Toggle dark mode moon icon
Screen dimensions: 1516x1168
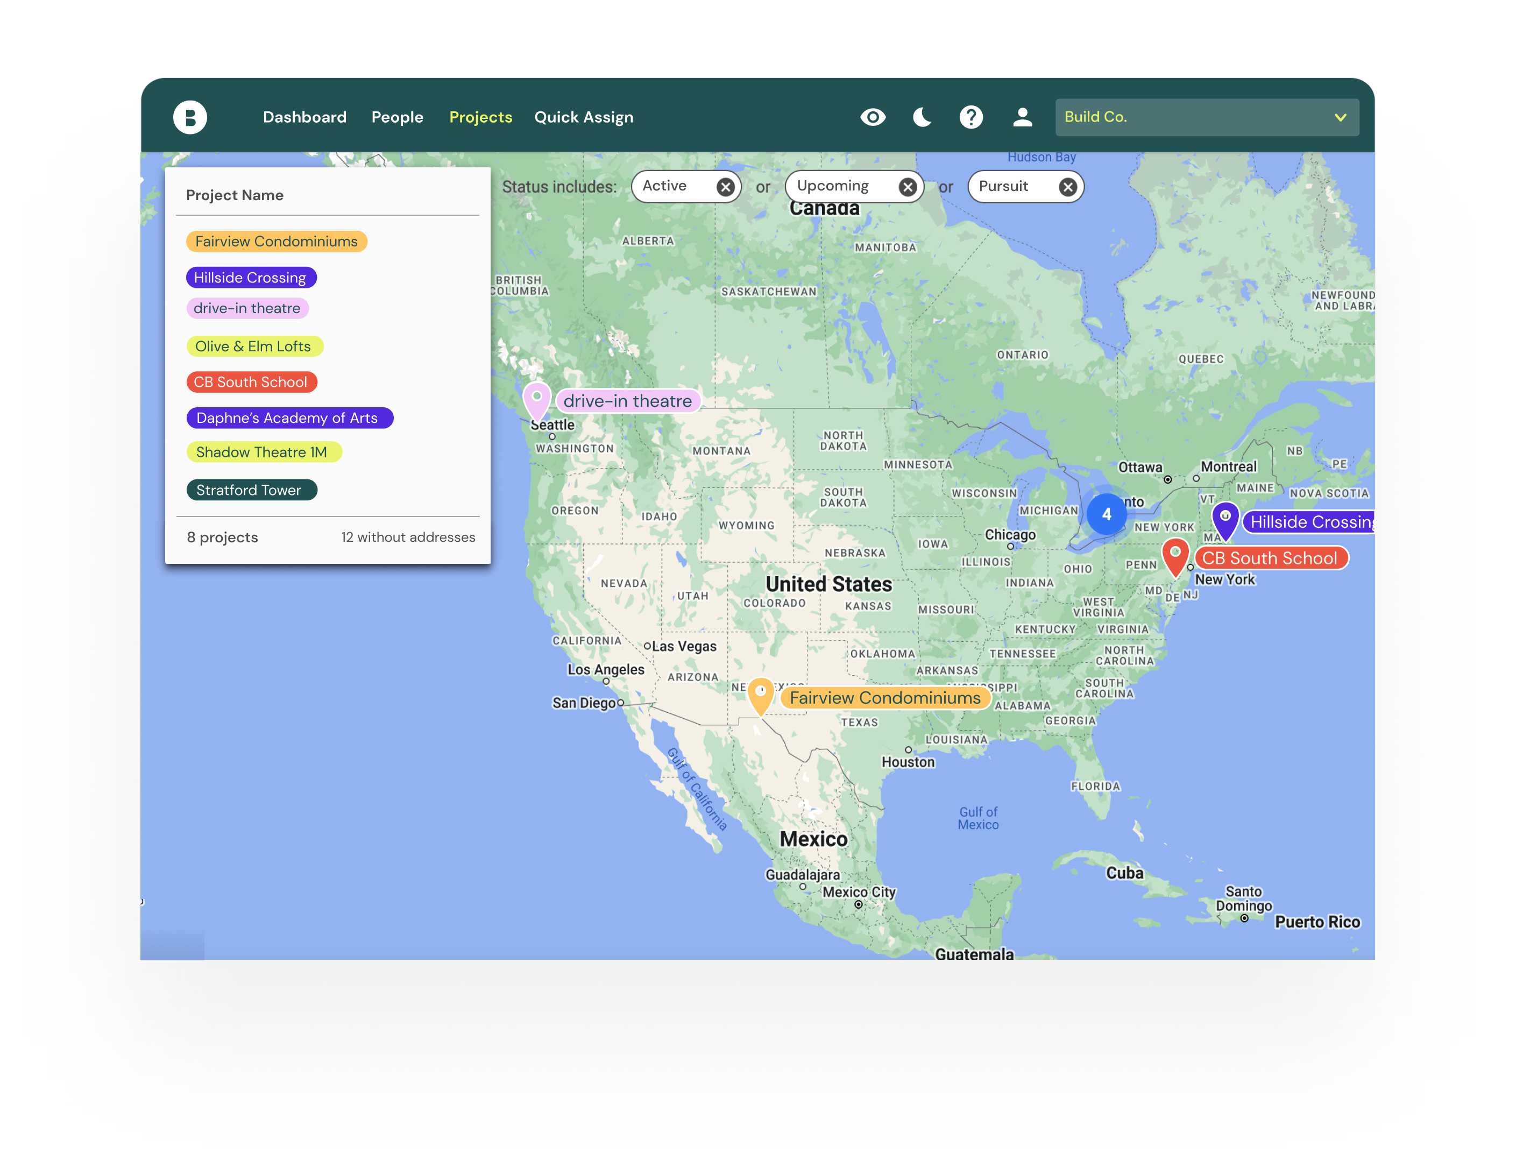(x=922, y=117)
